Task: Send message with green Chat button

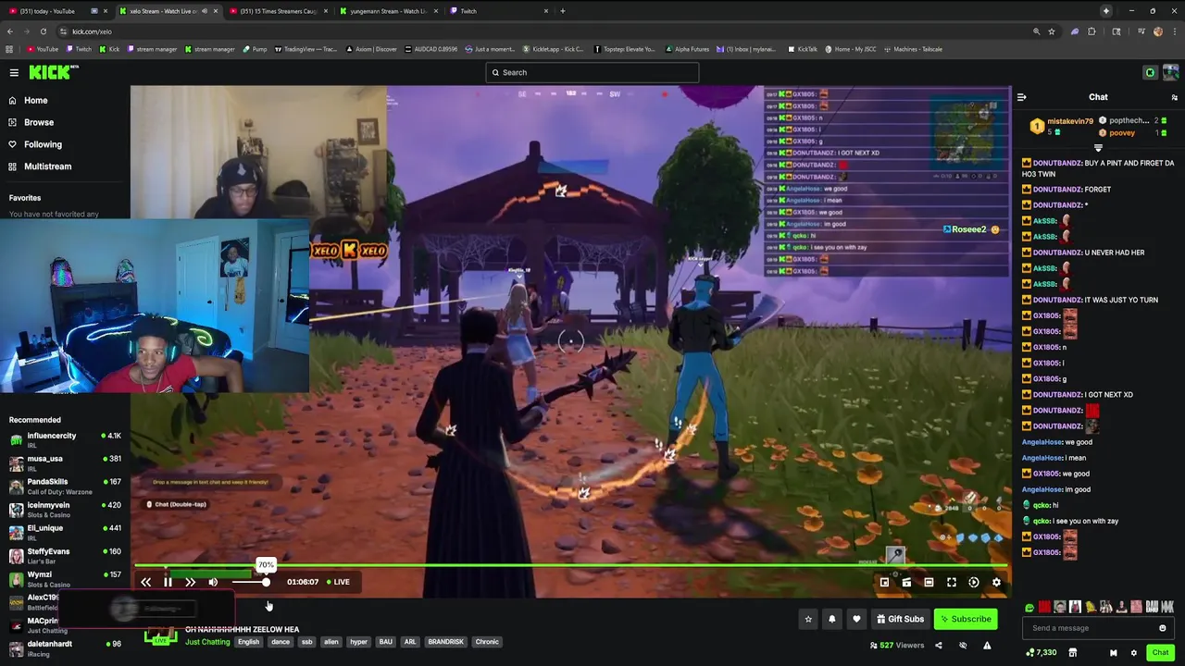Action: (1160, 653)
